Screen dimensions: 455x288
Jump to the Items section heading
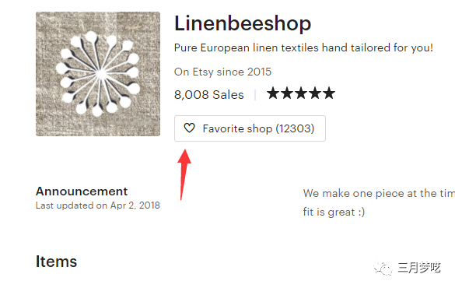click(56, 262)
